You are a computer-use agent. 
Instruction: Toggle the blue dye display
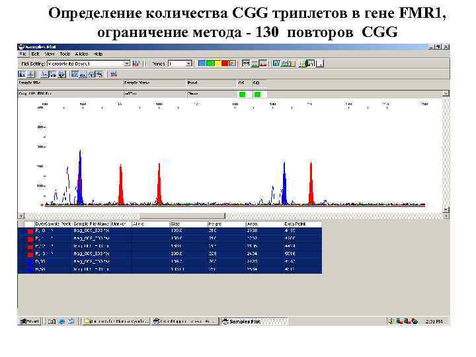tap(202, 63)
